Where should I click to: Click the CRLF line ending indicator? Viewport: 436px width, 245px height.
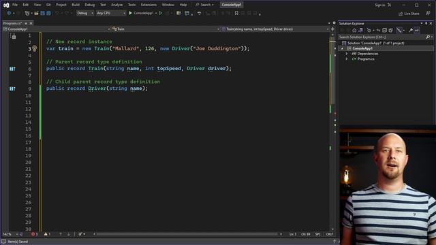[330, 234]
